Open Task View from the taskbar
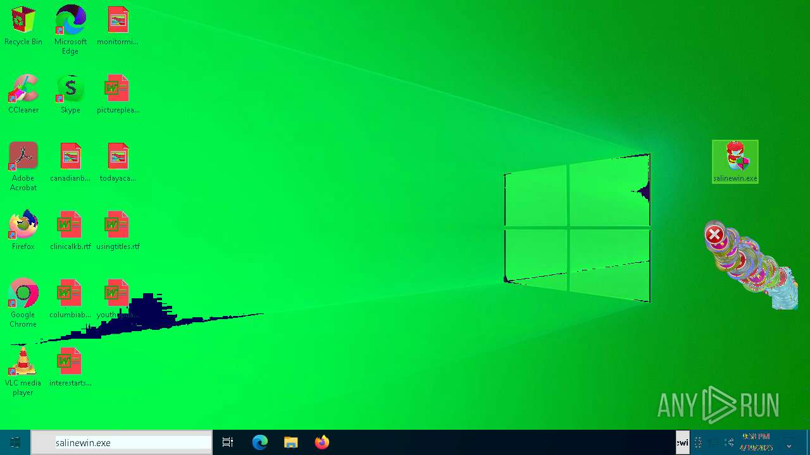Screen dimensions: 810x455 (228, 442)
